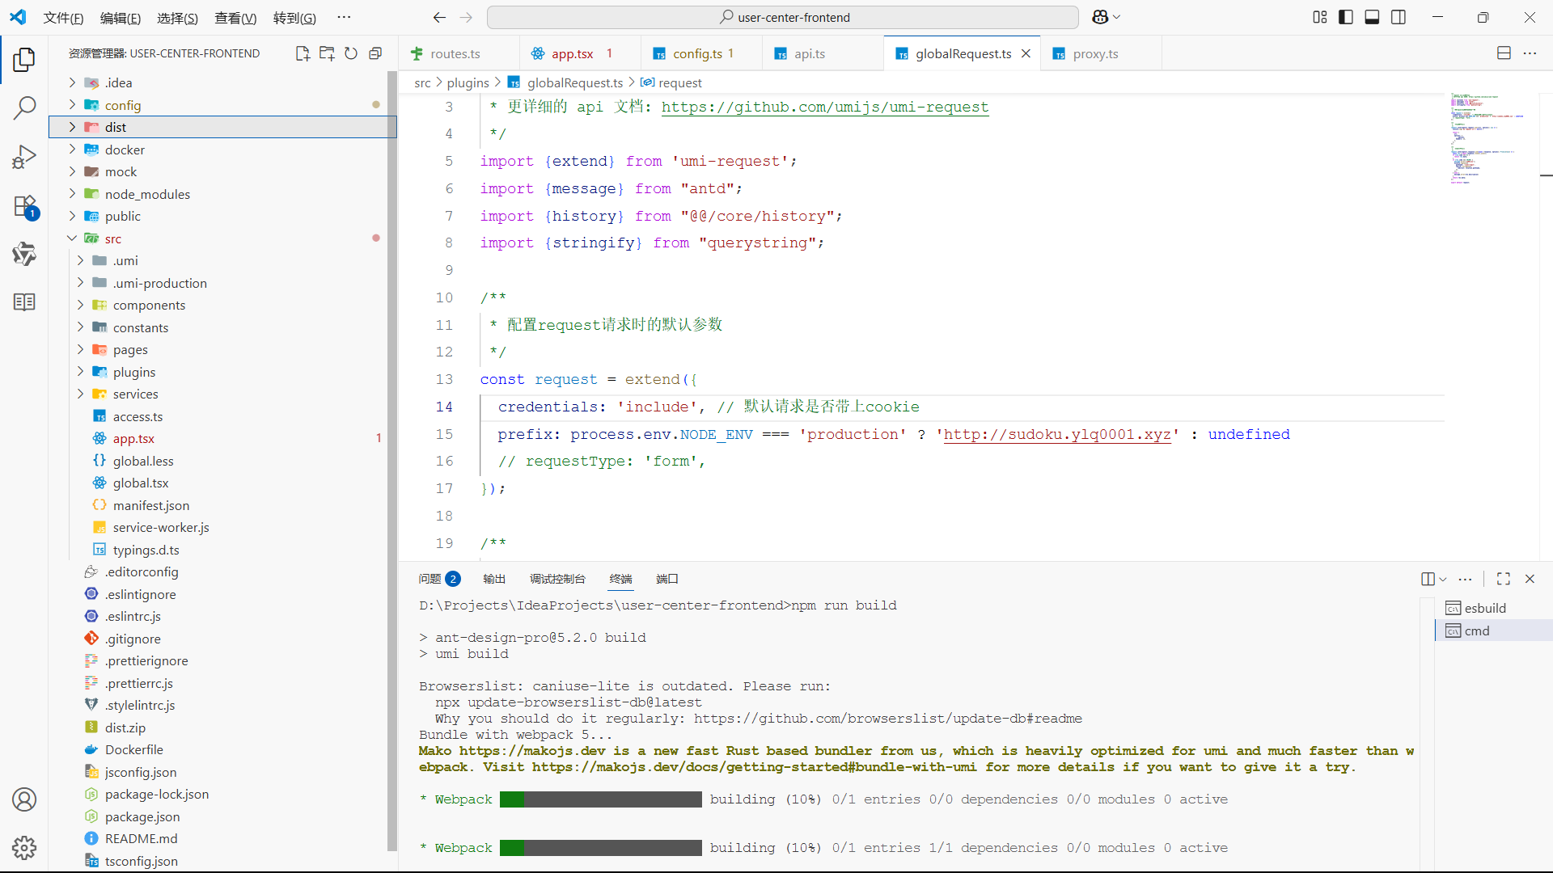Open the Copilot chat icon in title bar
This screenshot has height=873, width=1553.
tap(1100, 17)
